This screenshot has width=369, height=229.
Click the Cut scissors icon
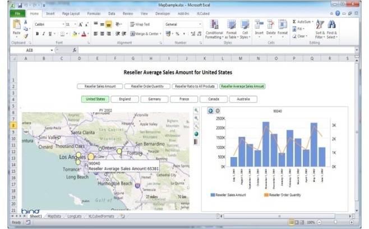point(26,22)
